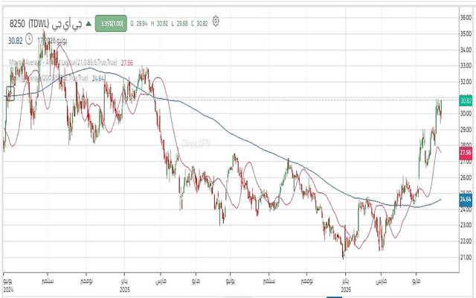476x298 pixels.
Task: Click the 2025 January label on time axis
Action: [124, 285]
